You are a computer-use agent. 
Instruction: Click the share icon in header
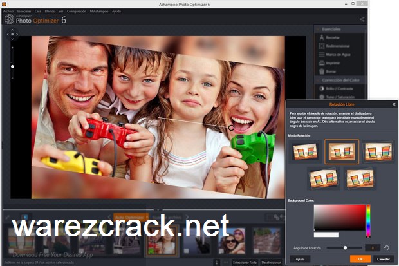click(x=362, y=19)
